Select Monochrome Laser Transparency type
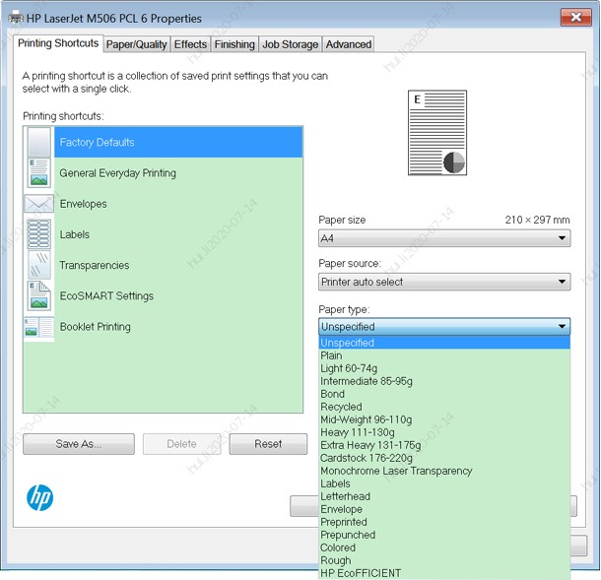This screenshot has height=580, width=601. pyautogui.click(x=444, y=471)
